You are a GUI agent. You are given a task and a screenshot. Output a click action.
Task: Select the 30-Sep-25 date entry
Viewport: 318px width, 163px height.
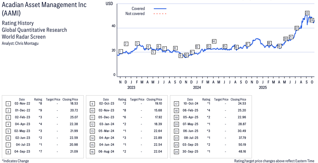coord(190,152)
